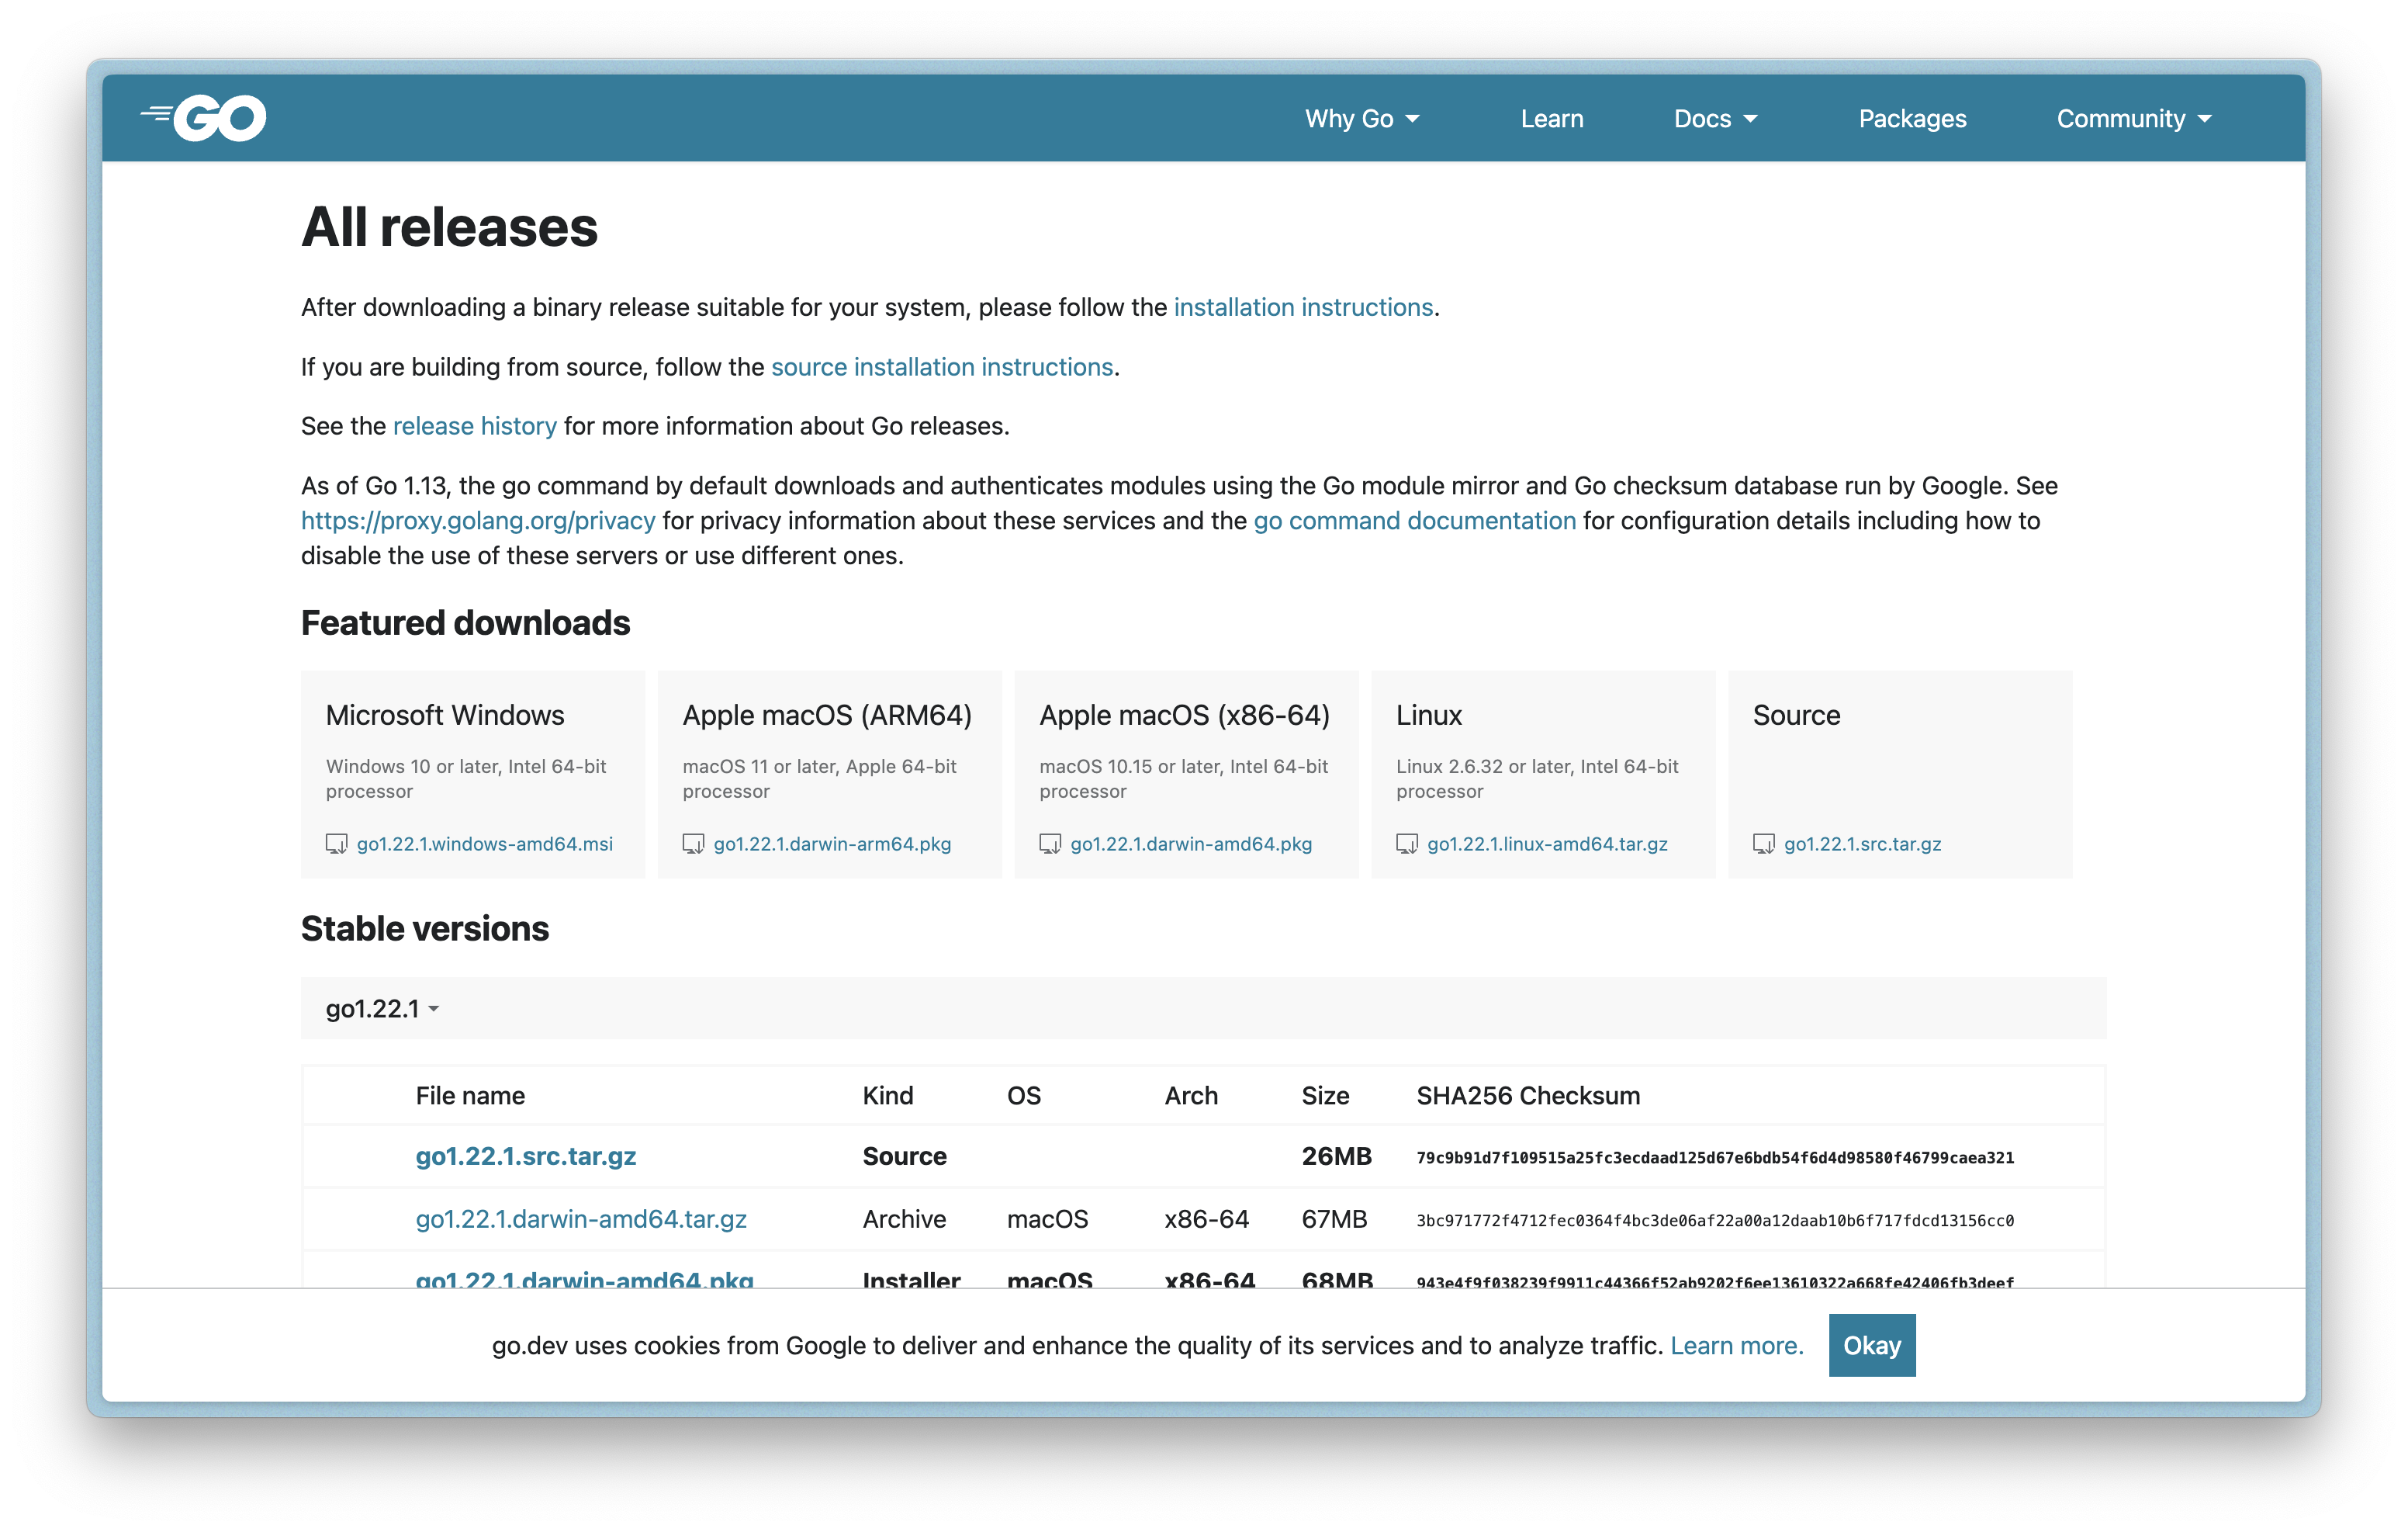2408x1532 pixels.
Task: Click download icon beside go1.22.1.windows-amd64.msi
Action: [336, 844]
